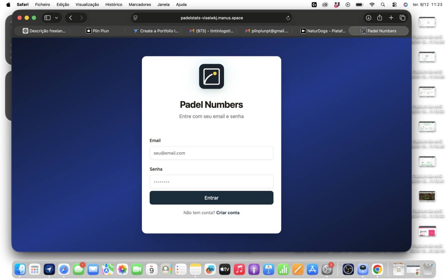Open Apple TV in the Dock
The height and width of the screenshot is (280, 448).
click(x=225, y=269)
